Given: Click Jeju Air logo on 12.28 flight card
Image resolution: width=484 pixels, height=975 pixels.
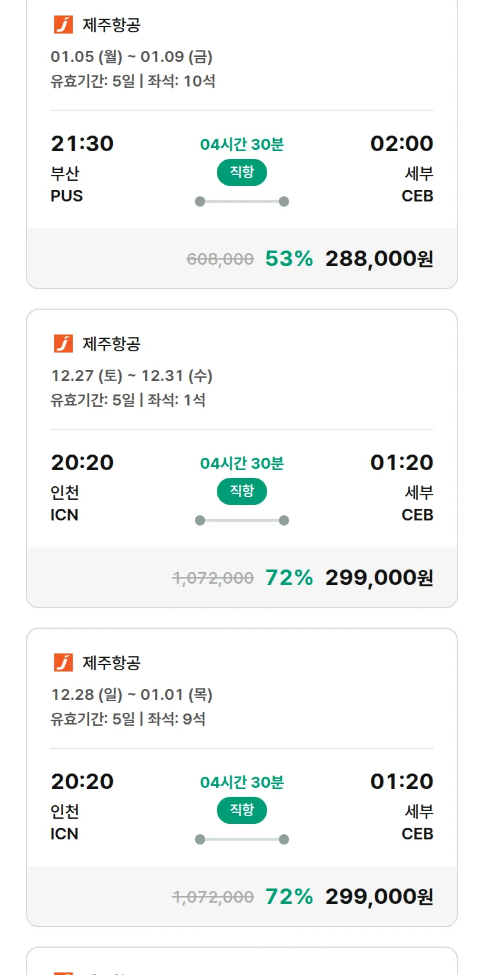Looking at the screenshot, I should click(63, 662).
